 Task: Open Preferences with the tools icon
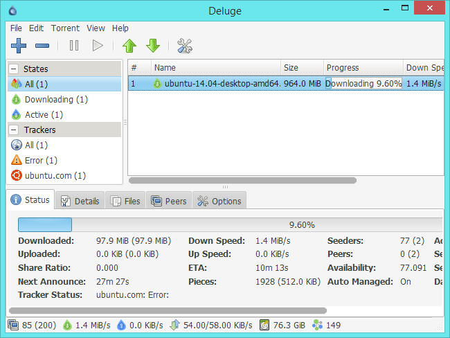[x=185, y=46]
